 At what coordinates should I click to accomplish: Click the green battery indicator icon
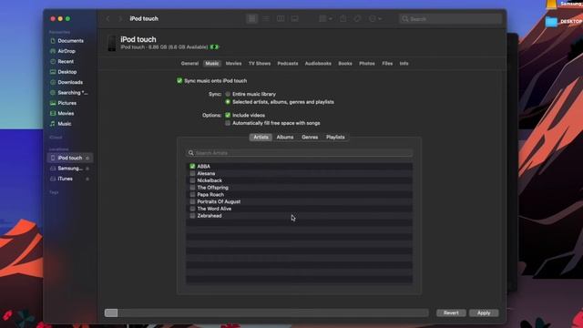pos(215,47)
